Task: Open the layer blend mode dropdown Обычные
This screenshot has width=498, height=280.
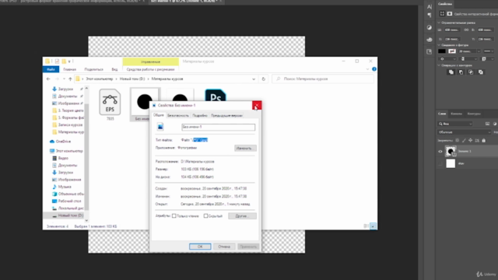Action: coord(464,132)
